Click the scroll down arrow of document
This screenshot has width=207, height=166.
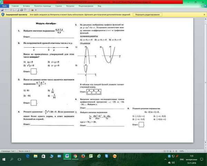tap(206, 142)
